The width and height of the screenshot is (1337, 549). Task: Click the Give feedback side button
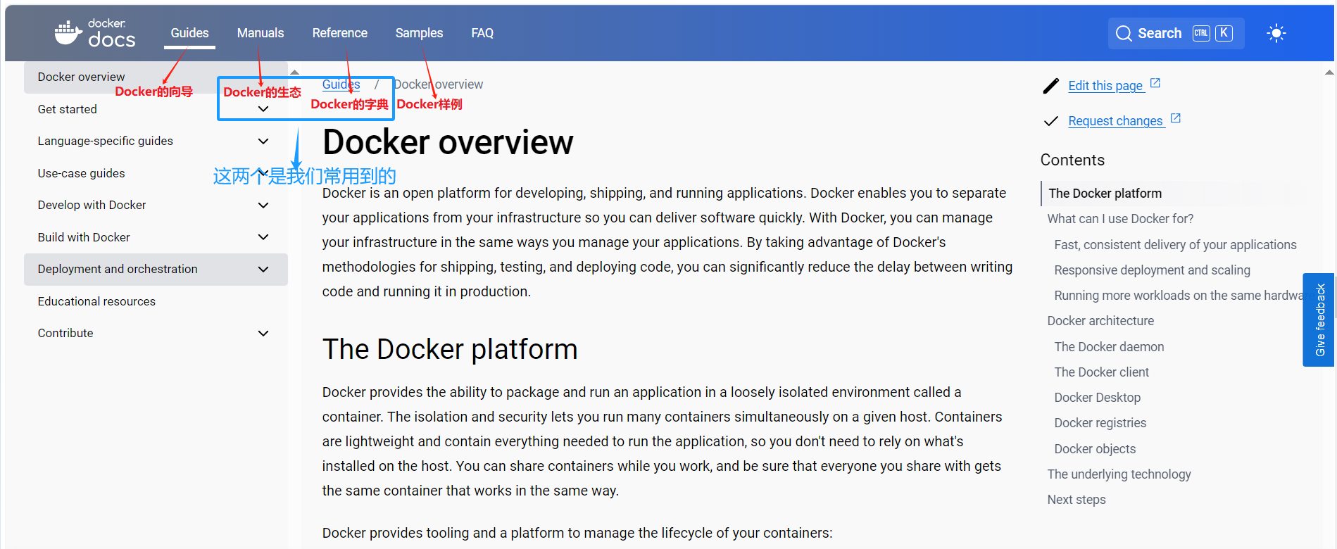pos(1319,320)
